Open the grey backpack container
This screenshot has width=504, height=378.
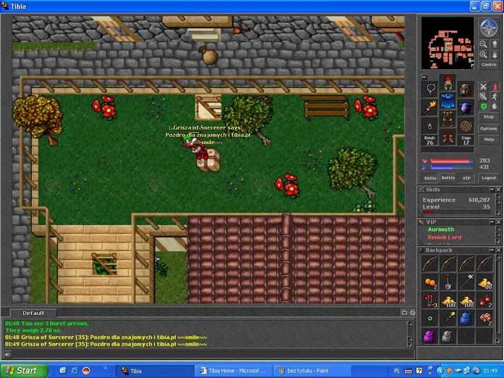[448, 336]
